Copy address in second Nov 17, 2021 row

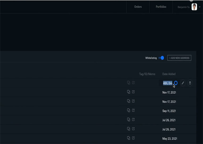(x=129, y=101)
